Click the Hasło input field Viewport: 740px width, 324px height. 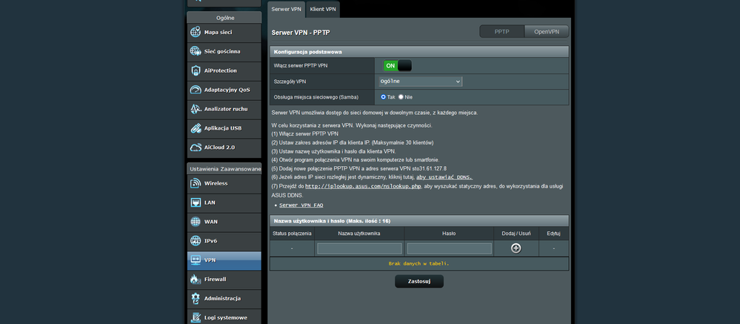pyautogui.click(x=449, y=249)
